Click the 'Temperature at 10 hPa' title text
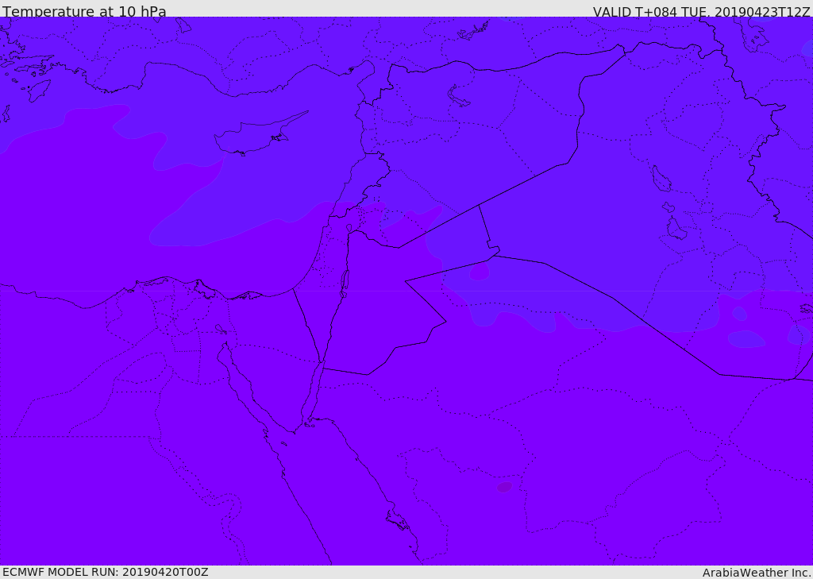 pos(84,11)
